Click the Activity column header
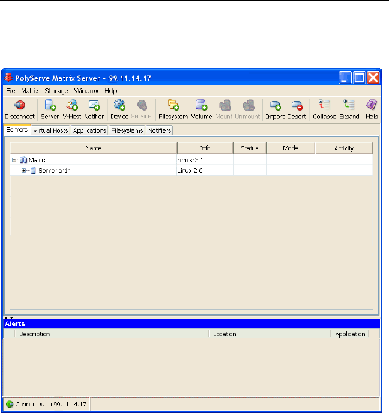The width and height of the screenshot is (389, 413). coord(344,148)
